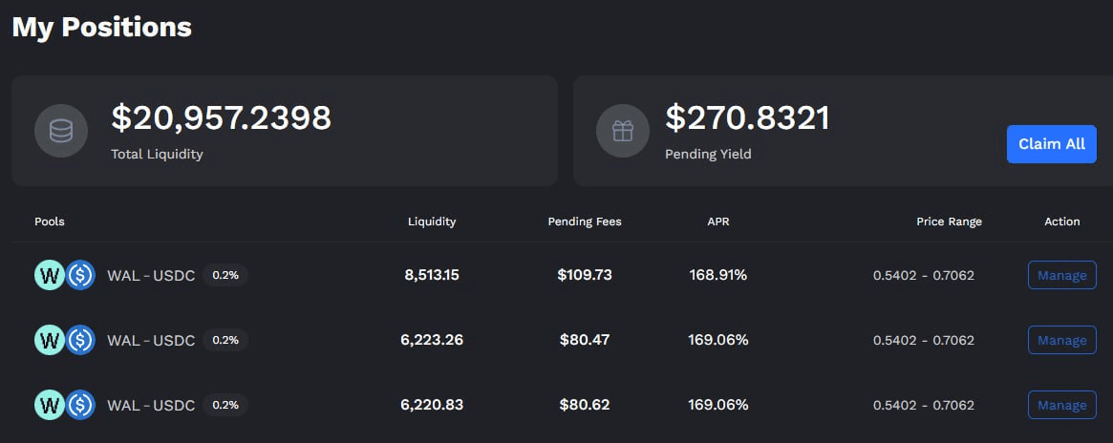Click USDC token icon in third row
This screenshot has height=443, width=1113.
pos(80,405)
